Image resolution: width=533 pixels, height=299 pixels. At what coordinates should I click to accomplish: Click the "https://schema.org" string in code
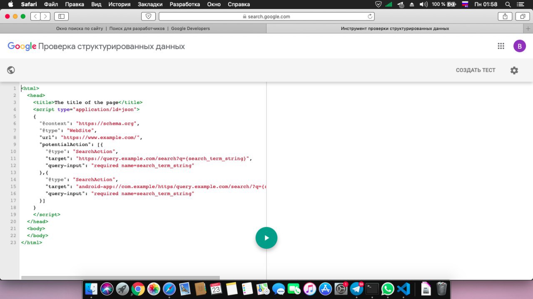[x=106, y=124]
